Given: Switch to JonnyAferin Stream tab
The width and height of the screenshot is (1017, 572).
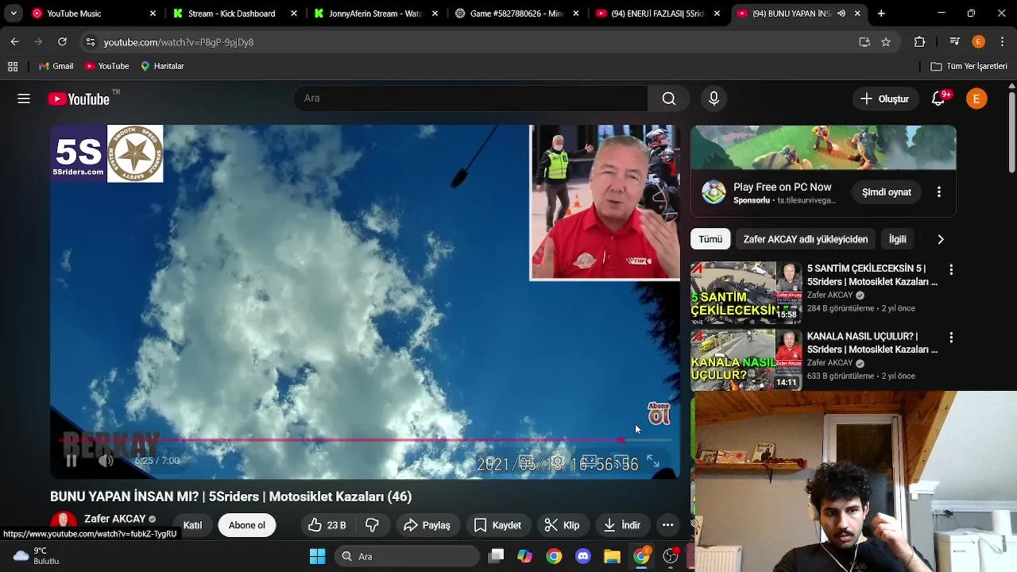Looking at the screenshot, I should 376,14.
